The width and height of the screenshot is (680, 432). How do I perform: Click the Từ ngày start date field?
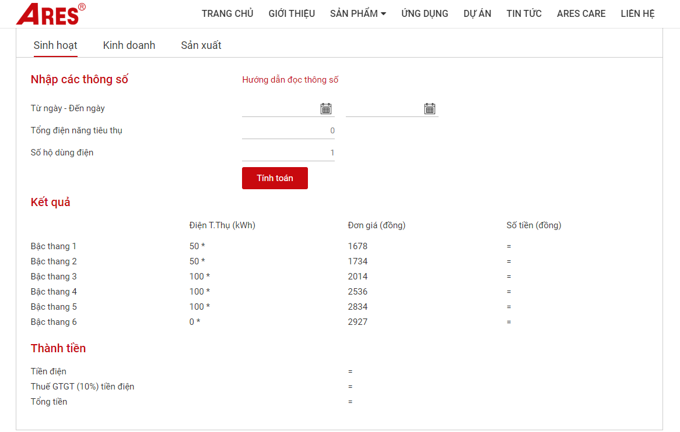(280, 109)
